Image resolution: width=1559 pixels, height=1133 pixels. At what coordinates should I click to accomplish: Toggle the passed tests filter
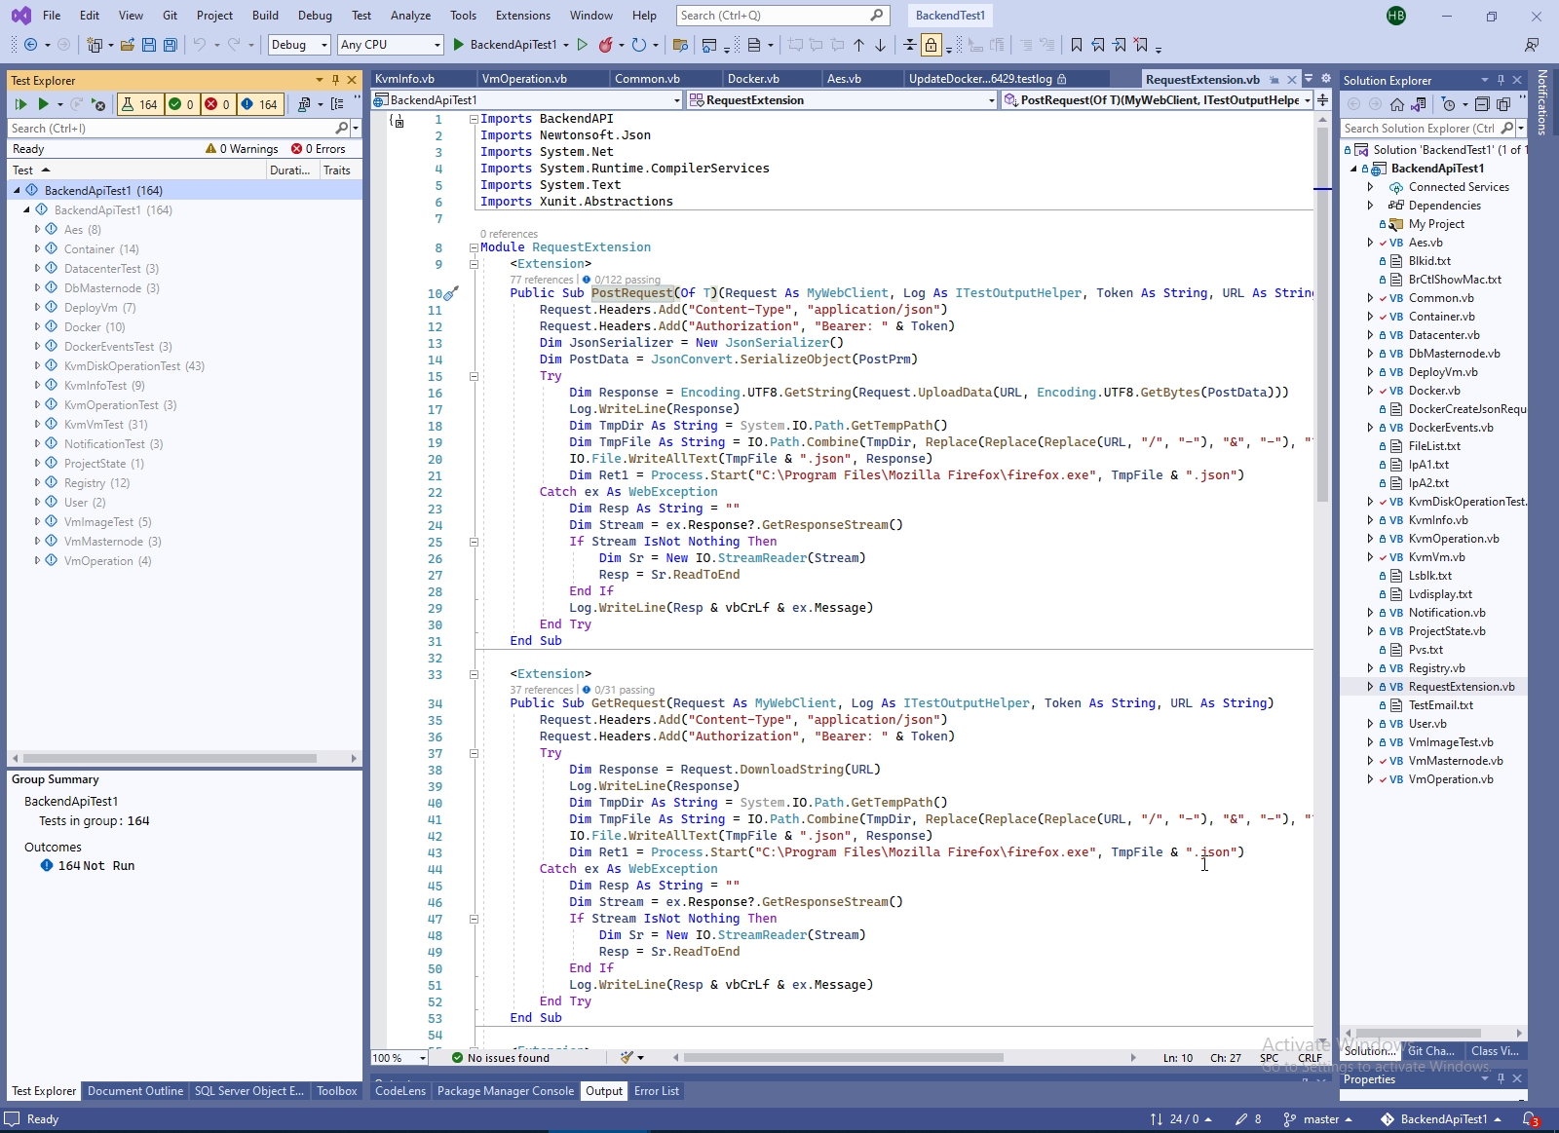point(181,104)
